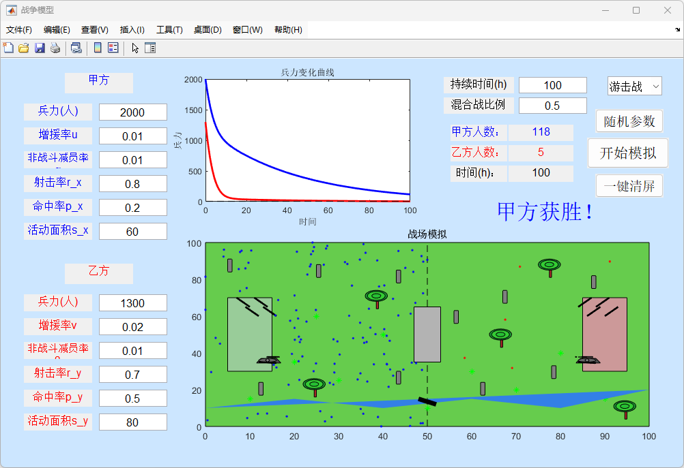Click the New Figure toolbar icon
684x468 pixels.
(x=8, y=48)
